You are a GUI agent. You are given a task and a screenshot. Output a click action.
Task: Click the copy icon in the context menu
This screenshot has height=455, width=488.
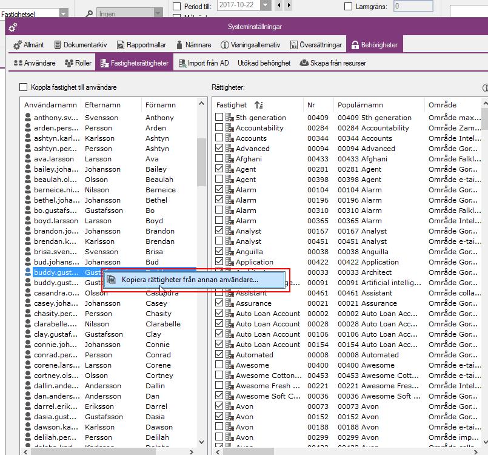(x=112, y=280)
